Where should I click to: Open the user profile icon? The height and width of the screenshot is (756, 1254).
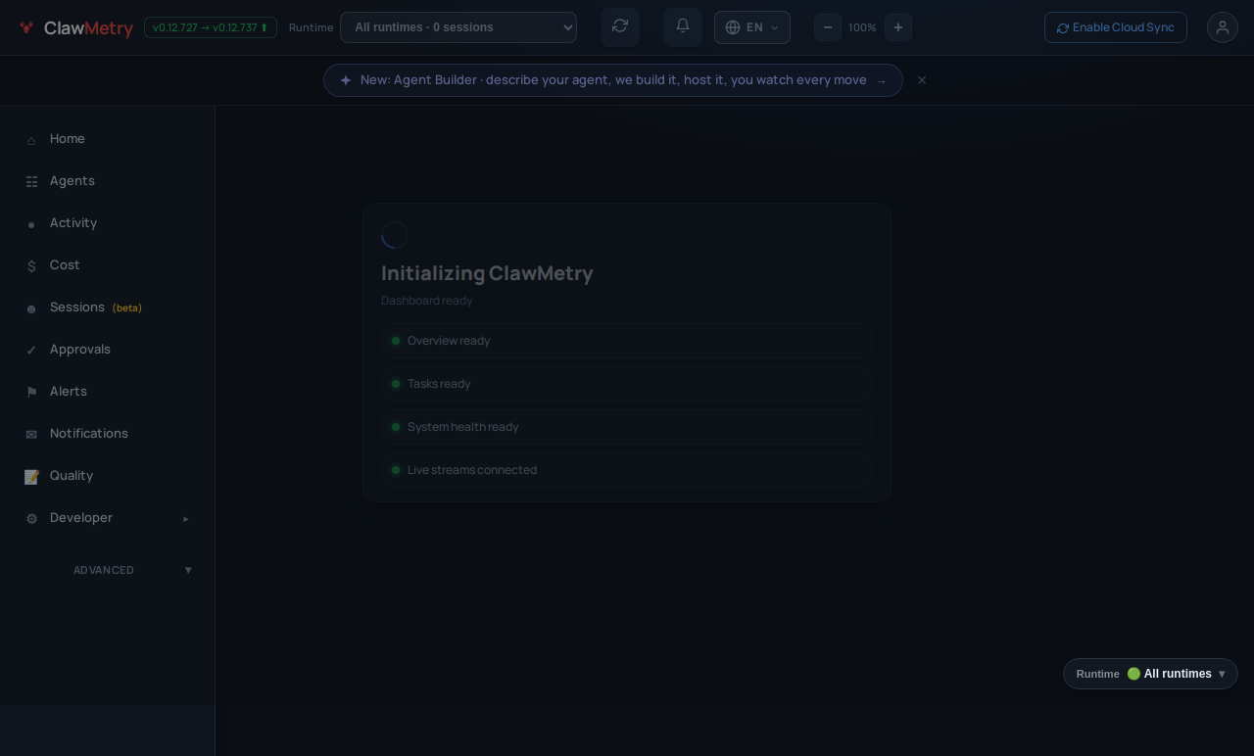point(1223,27)
